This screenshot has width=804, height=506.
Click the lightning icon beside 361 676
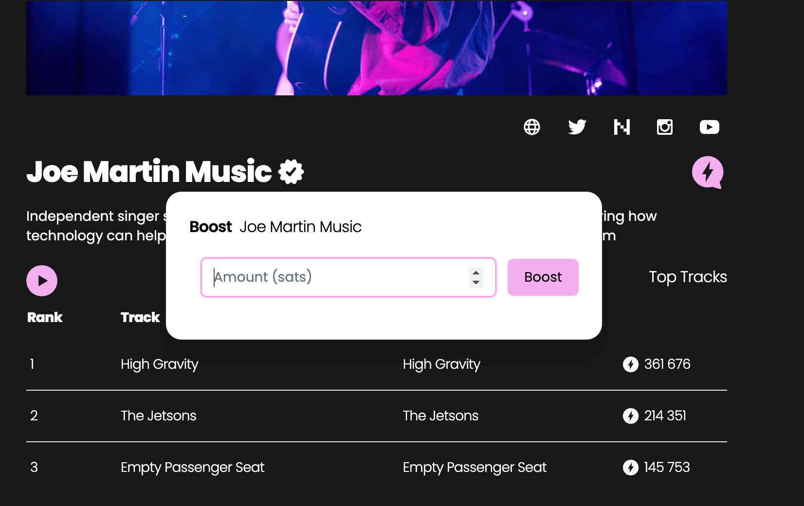pos(631,364)
